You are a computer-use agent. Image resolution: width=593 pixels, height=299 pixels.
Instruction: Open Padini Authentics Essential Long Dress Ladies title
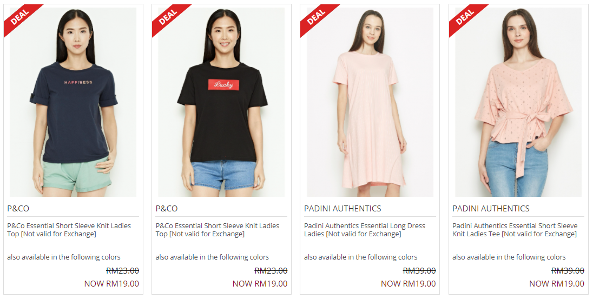tap(365, 230)
